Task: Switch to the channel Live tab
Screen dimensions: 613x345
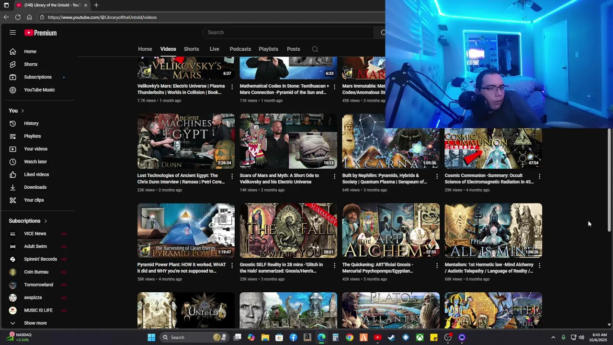Action: (x=215, y=49)
